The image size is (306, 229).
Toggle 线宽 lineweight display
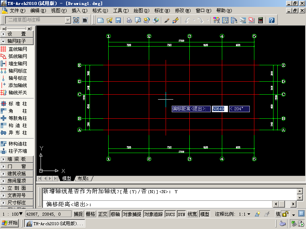tap(192, 214)
